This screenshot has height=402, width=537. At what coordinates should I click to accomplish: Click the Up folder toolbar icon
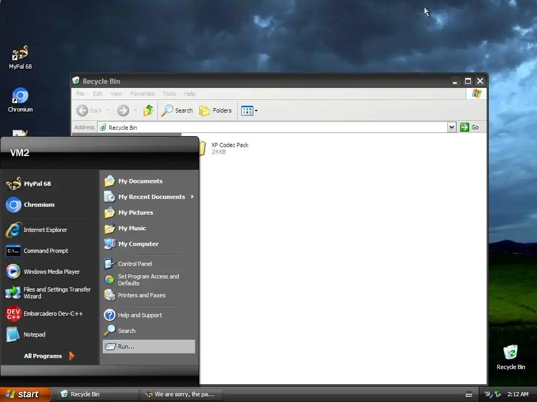[x=148, y=110]
